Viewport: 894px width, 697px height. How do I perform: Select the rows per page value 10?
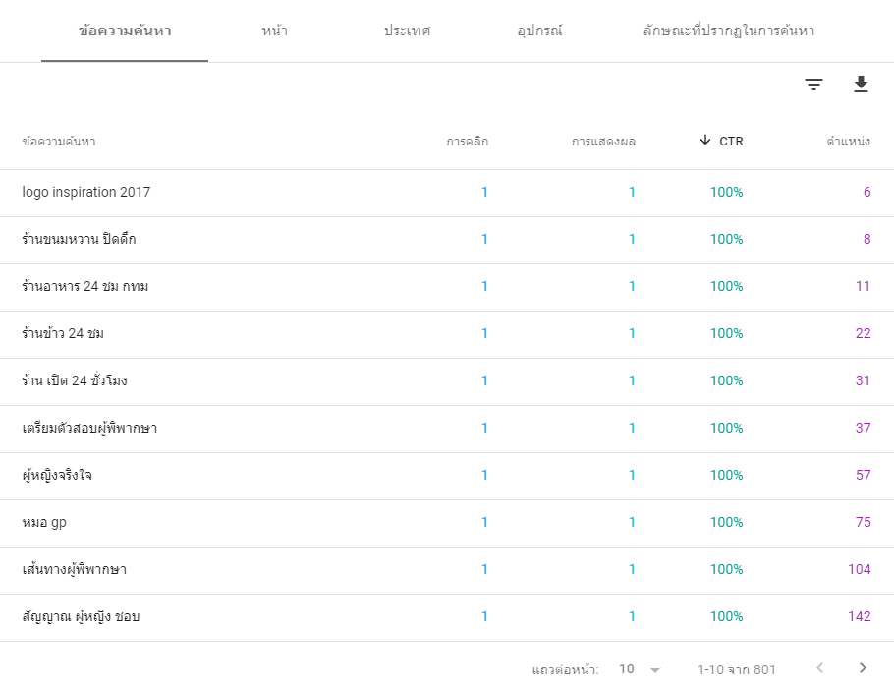pyautogui.click(x=627, y=668)
